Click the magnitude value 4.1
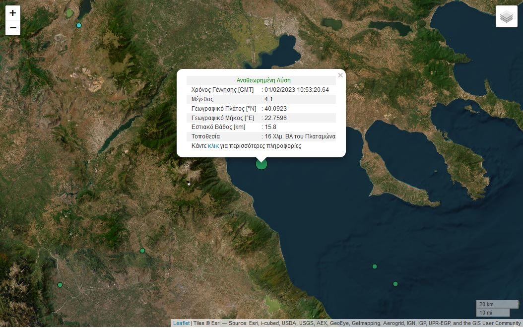 [x=268, y=99]
